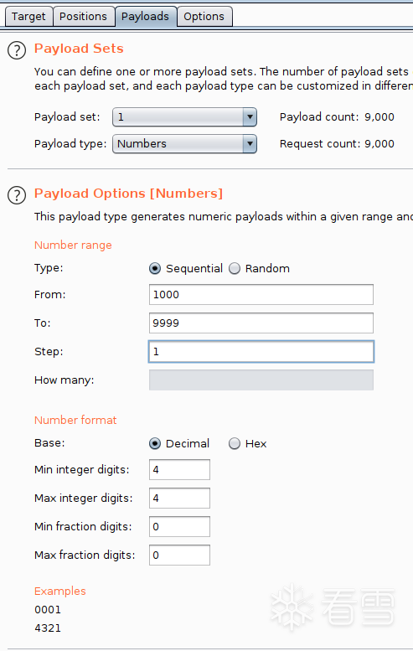Click the Min fraction digits field
Screen dimensions: 413x651
[x=179, y=526]
